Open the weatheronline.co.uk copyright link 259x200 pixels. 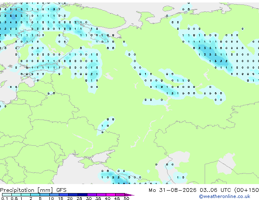tap(225, 197)
